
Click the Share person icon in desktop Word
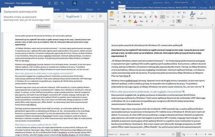[x=210, y=8]
